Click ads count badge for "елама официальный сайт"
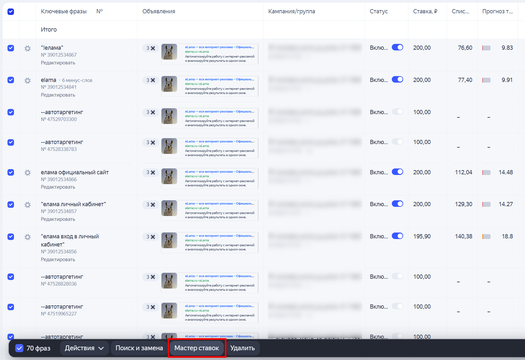Viewport: 525px width, 360px height. 150,172
